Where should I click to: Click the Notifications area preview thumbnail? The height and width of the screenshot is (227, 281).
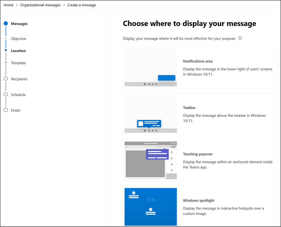tap(150, 67)
